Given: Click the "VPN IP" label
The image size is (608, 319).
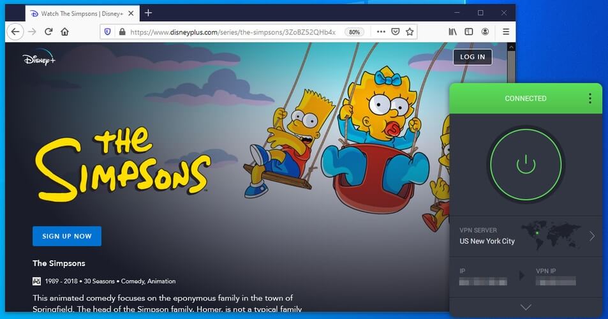Looking at the screenshot, I should [x=545, y=271].
